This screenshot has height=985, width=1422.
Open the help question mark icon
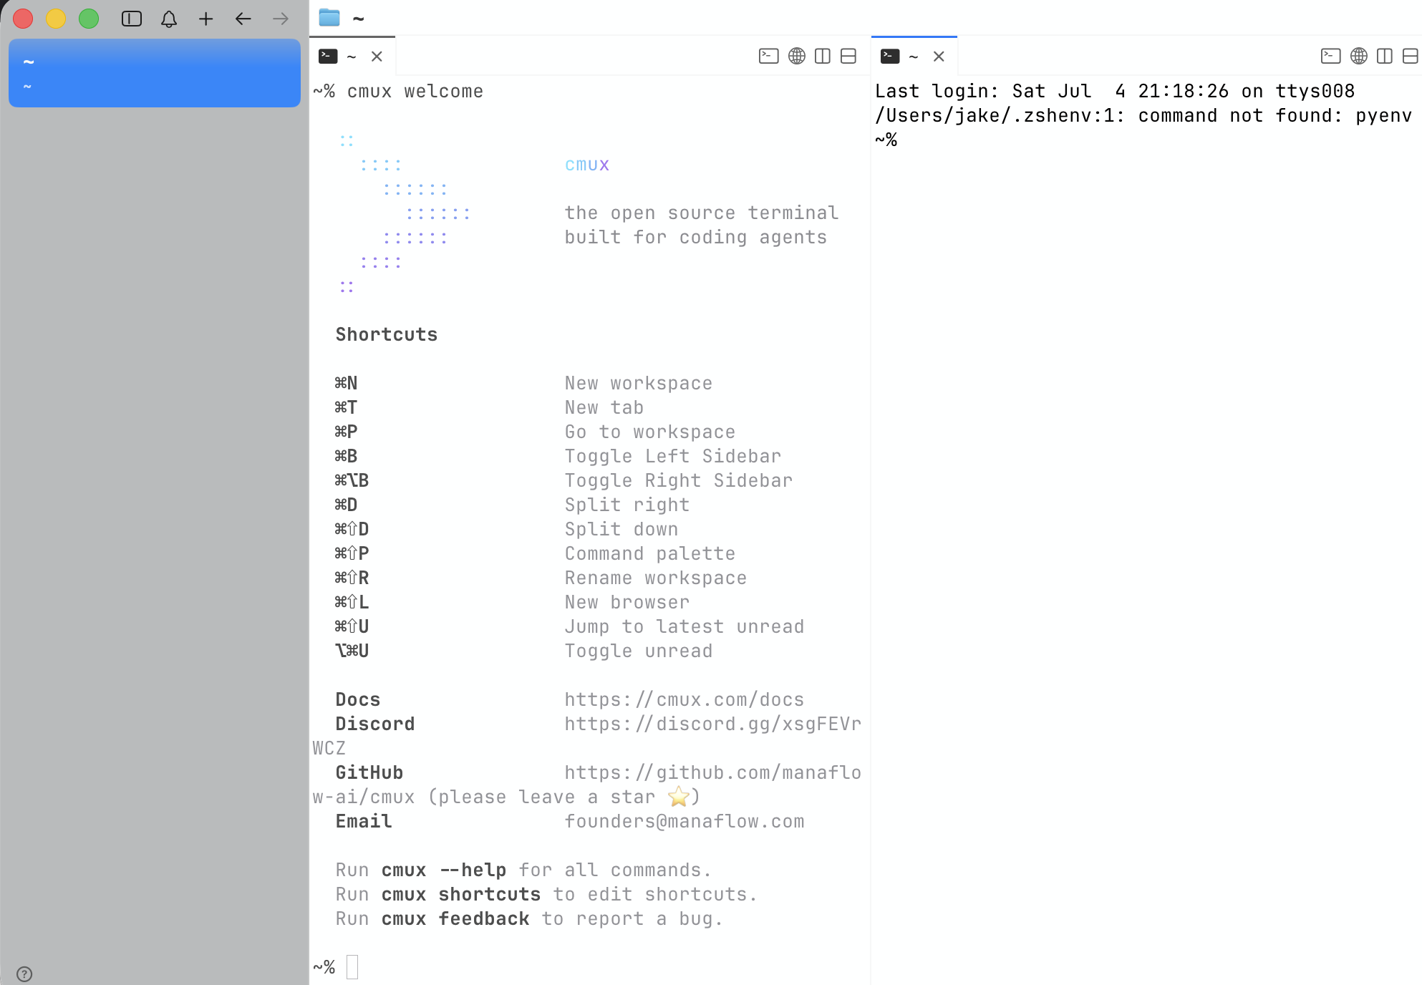(x=24, y=974)
